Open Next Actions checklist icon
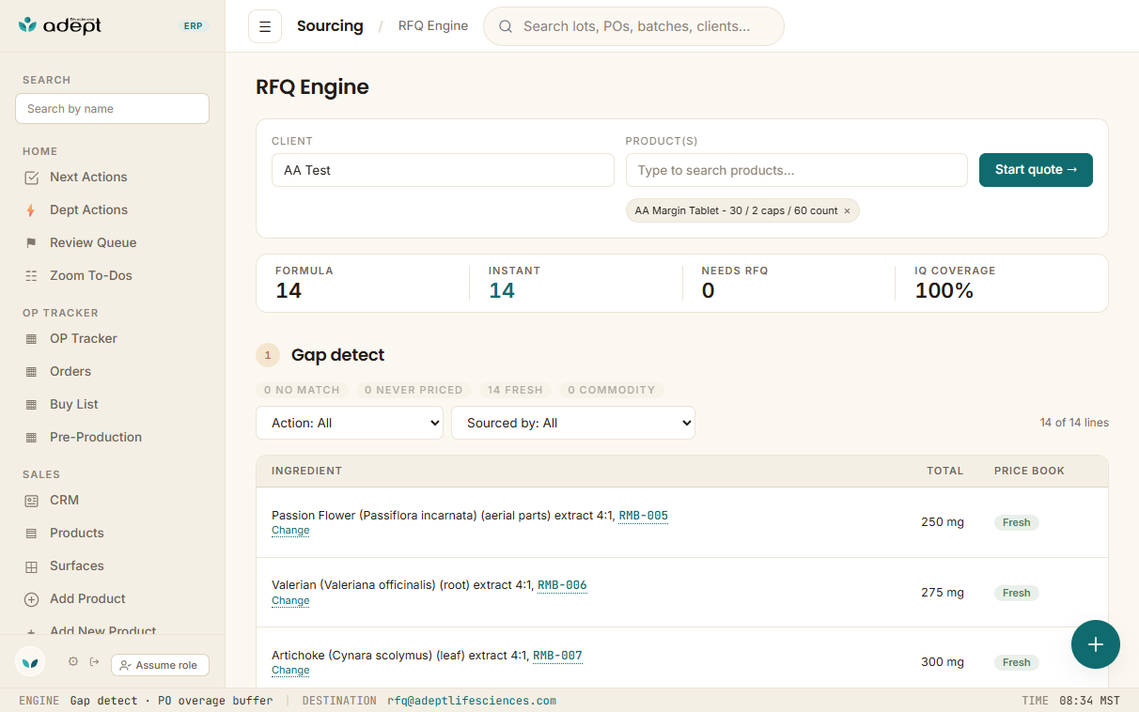The height and width of the screenshot is (712, 1139). (32, 178)
